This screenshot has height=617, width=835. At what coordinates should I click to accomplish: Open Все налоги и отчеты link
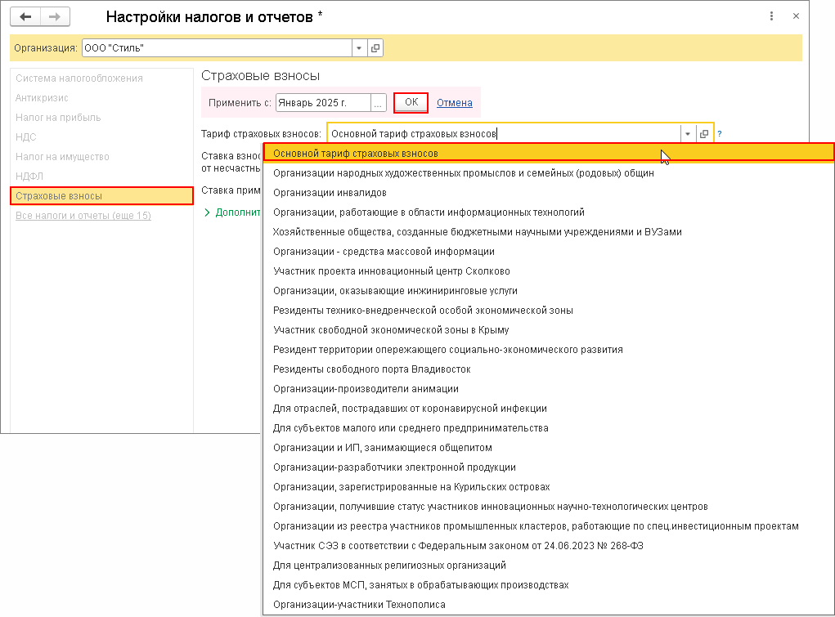point(83,216)
